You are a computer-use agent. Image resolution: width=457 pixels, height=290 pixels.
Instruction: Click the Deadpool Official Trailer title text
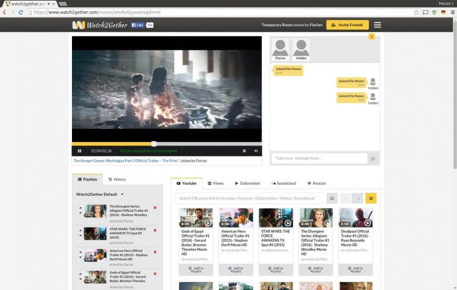(355, 238)
